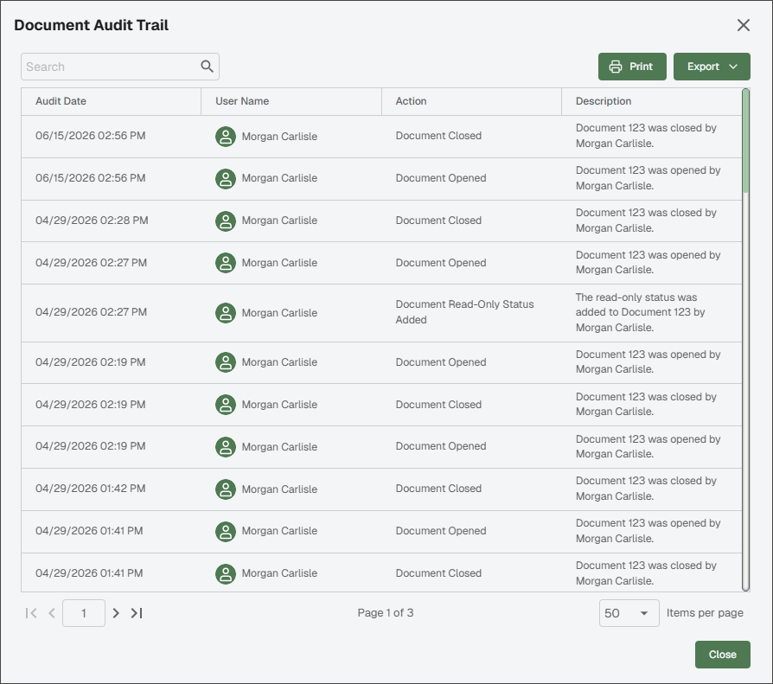Click 'Page 1 of 3' text
This screenshot has height=684, width=773.
(386, 612)
